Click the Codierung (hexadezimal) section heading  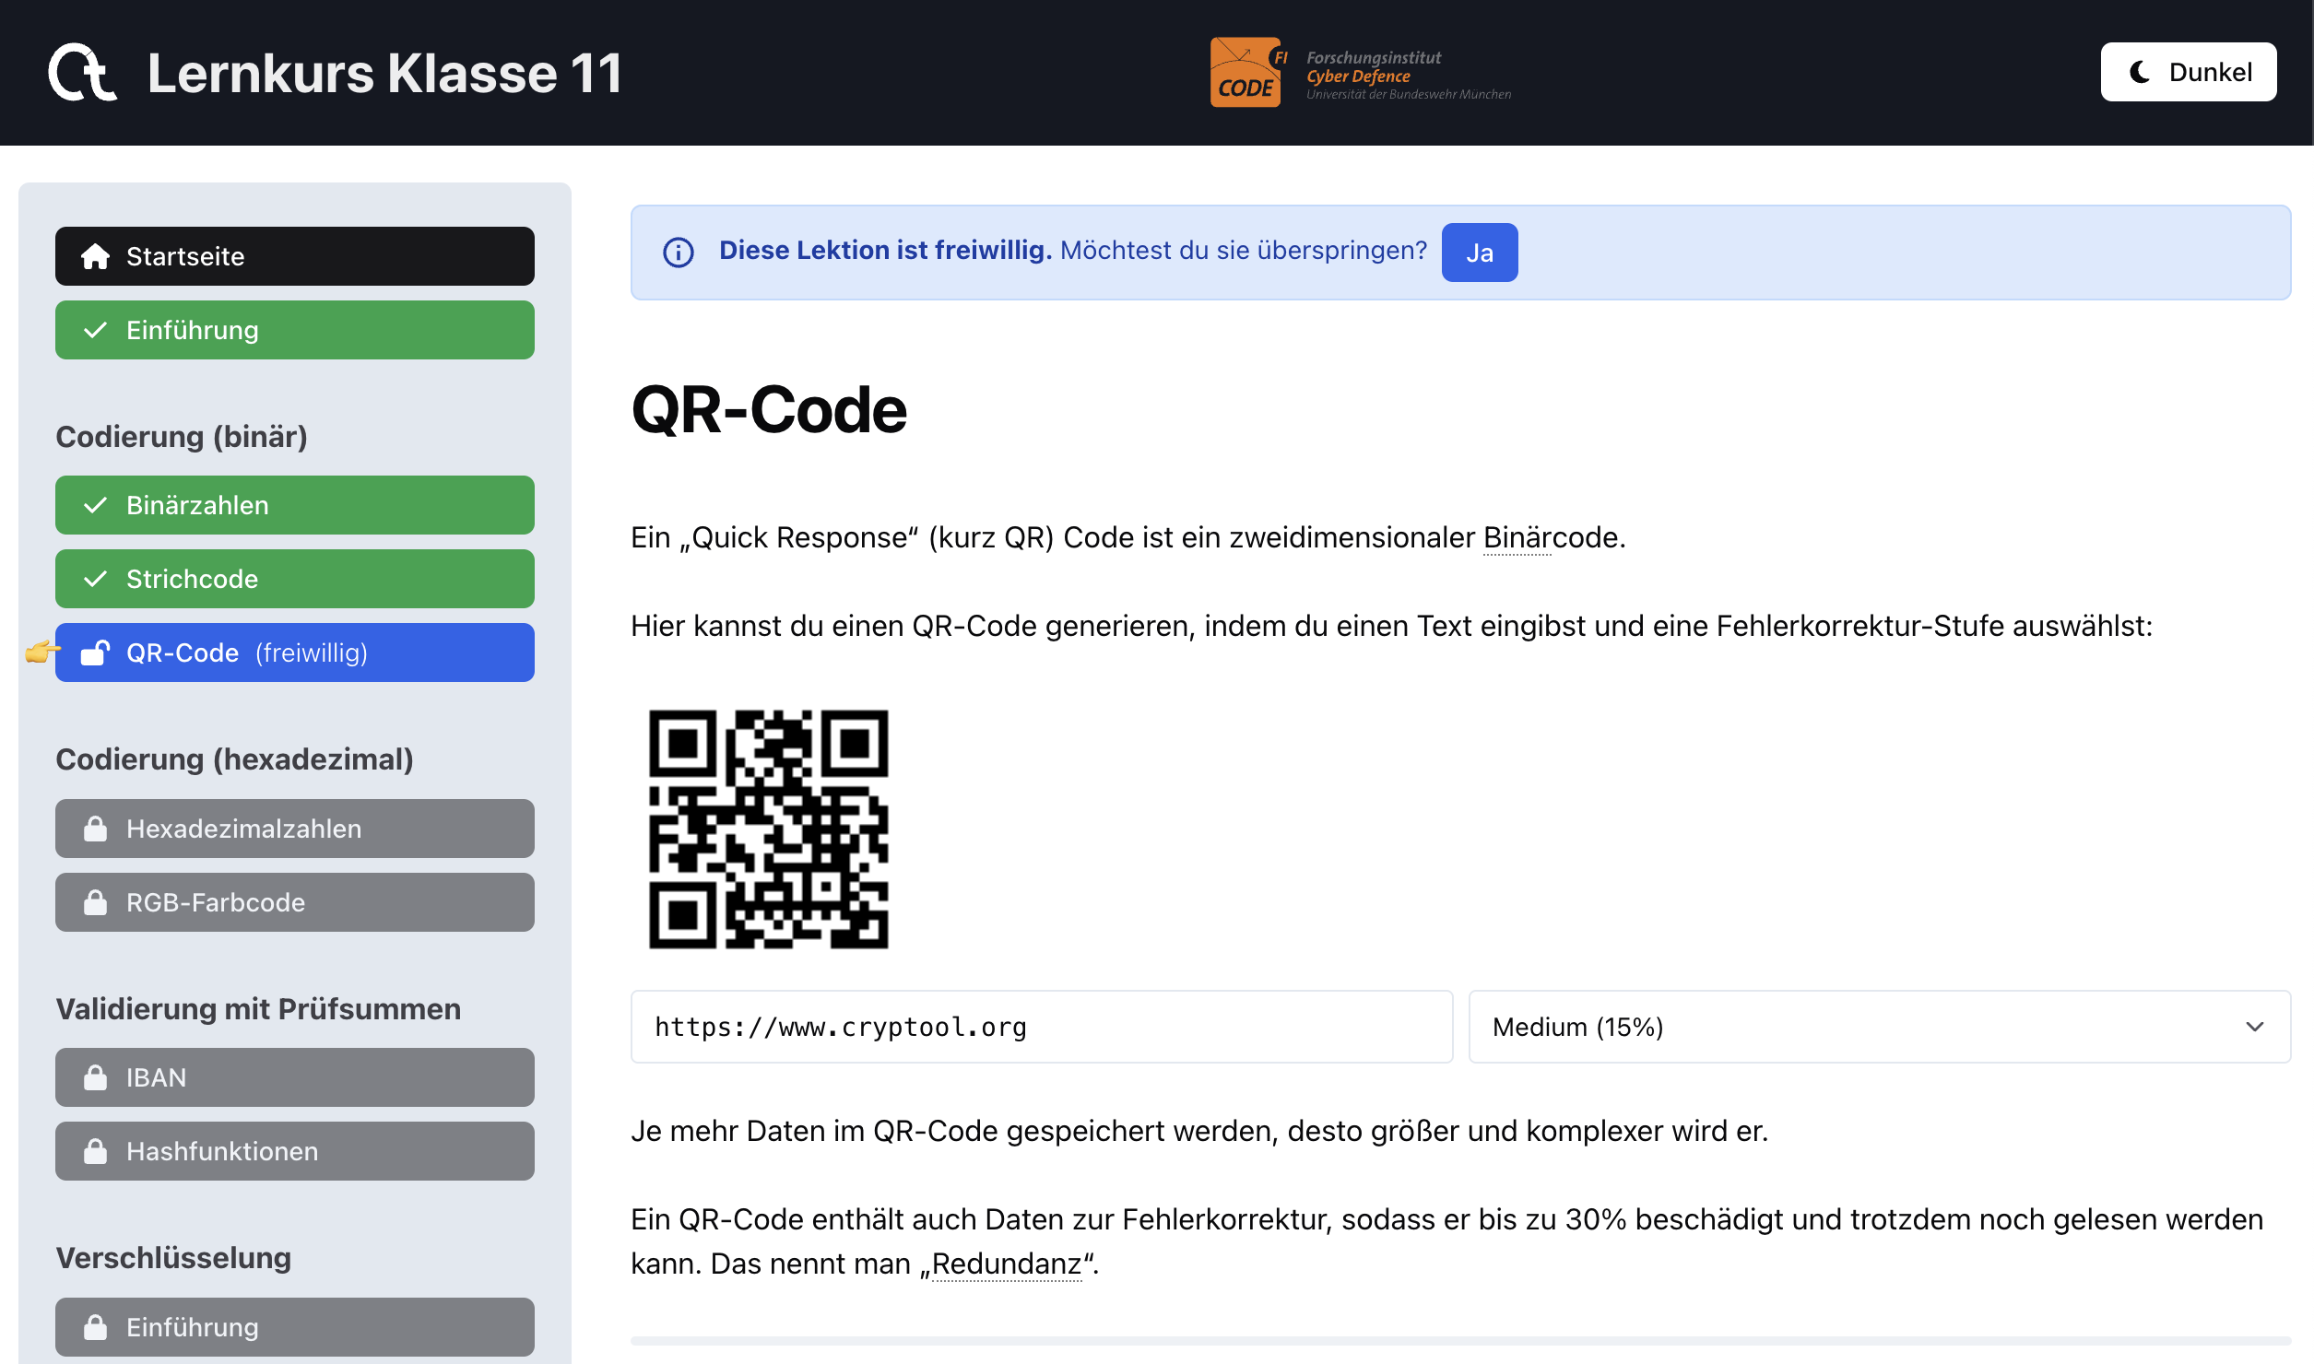tap(234, 758)
